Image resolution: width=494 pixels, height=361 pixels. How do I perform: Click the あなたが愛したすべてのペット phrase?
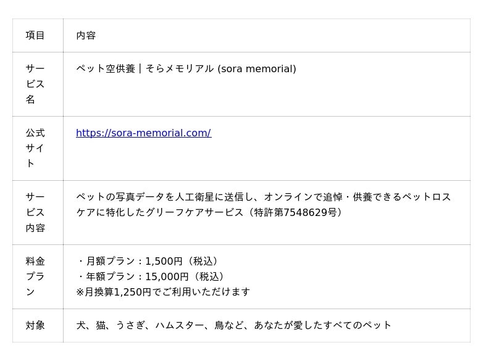pos(322,325)
